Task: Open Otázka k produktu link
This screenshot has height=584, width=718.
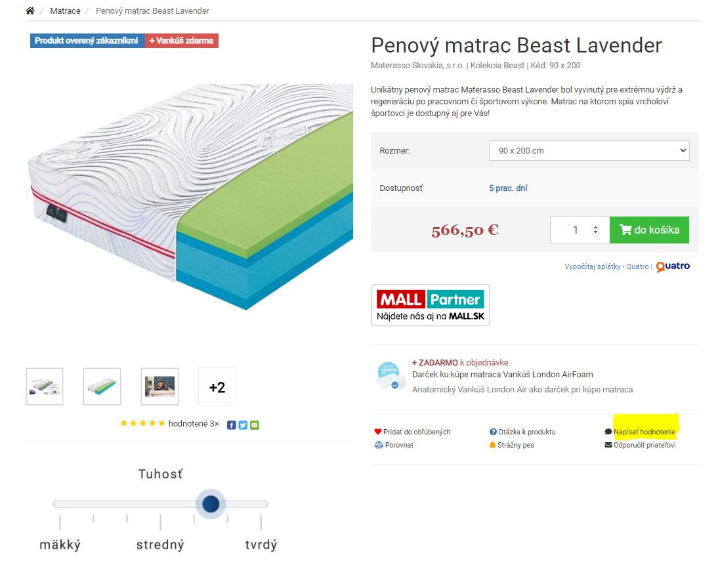Action: (x=526, y=432)
